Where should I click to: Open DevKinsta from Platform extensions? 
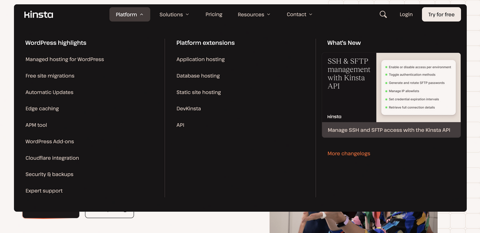pyautogui.click(x=188, y=109)
